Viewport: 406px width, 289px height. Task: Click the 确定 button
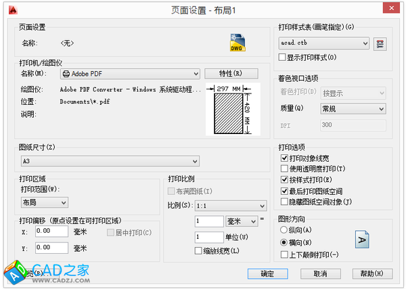(267, 273)
